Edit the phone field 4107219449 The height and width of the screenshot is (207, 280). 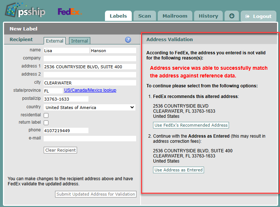(66, 131)
